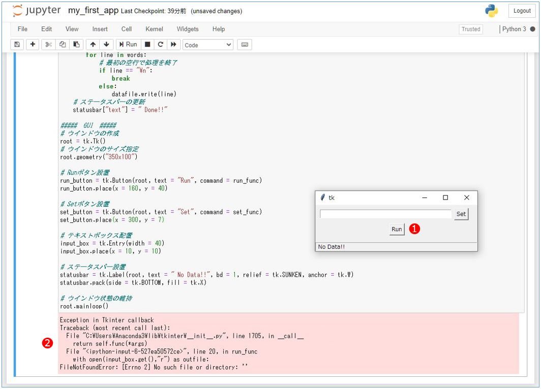Click Set button in tk window
This screenshot has height=389, width=541.
pyautogui.click(x=461, y=214)
